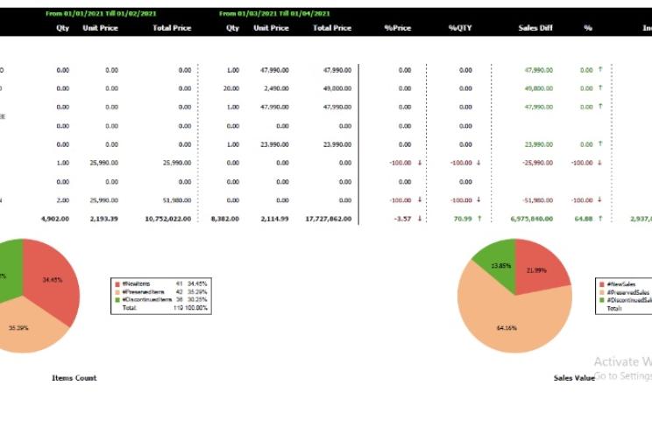Click the '100.00%' value in Items Count legend

tap(195, 308)
